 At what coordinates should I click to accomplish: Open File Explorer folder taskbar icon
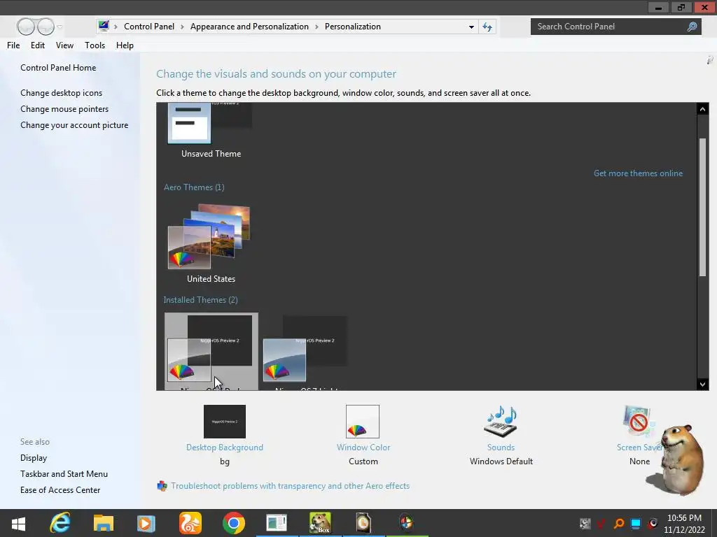click(x=104, y=523)
